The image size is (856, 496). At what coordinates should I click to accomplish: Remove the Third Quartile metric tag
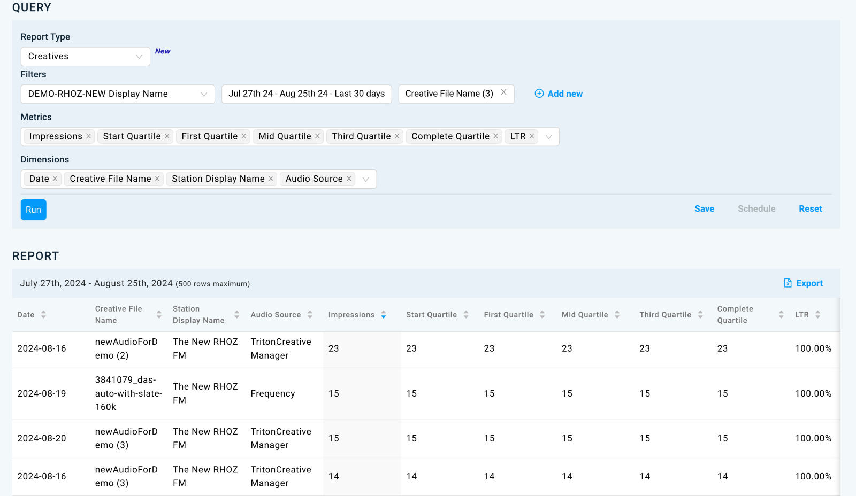pyautogui.click(x=397, y=136)
